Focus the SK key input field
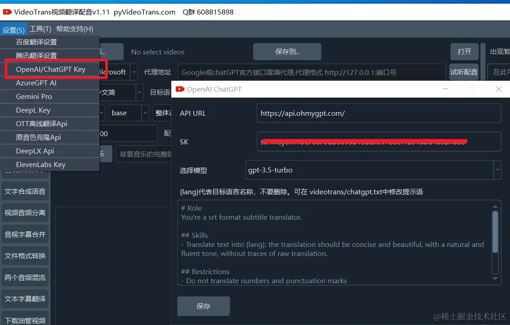510x325 pixels. coord(379,142)
